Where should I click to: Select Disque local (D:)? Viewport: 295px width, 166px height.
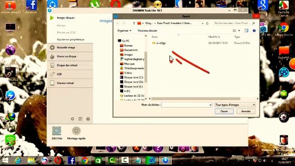click(132, 82)
